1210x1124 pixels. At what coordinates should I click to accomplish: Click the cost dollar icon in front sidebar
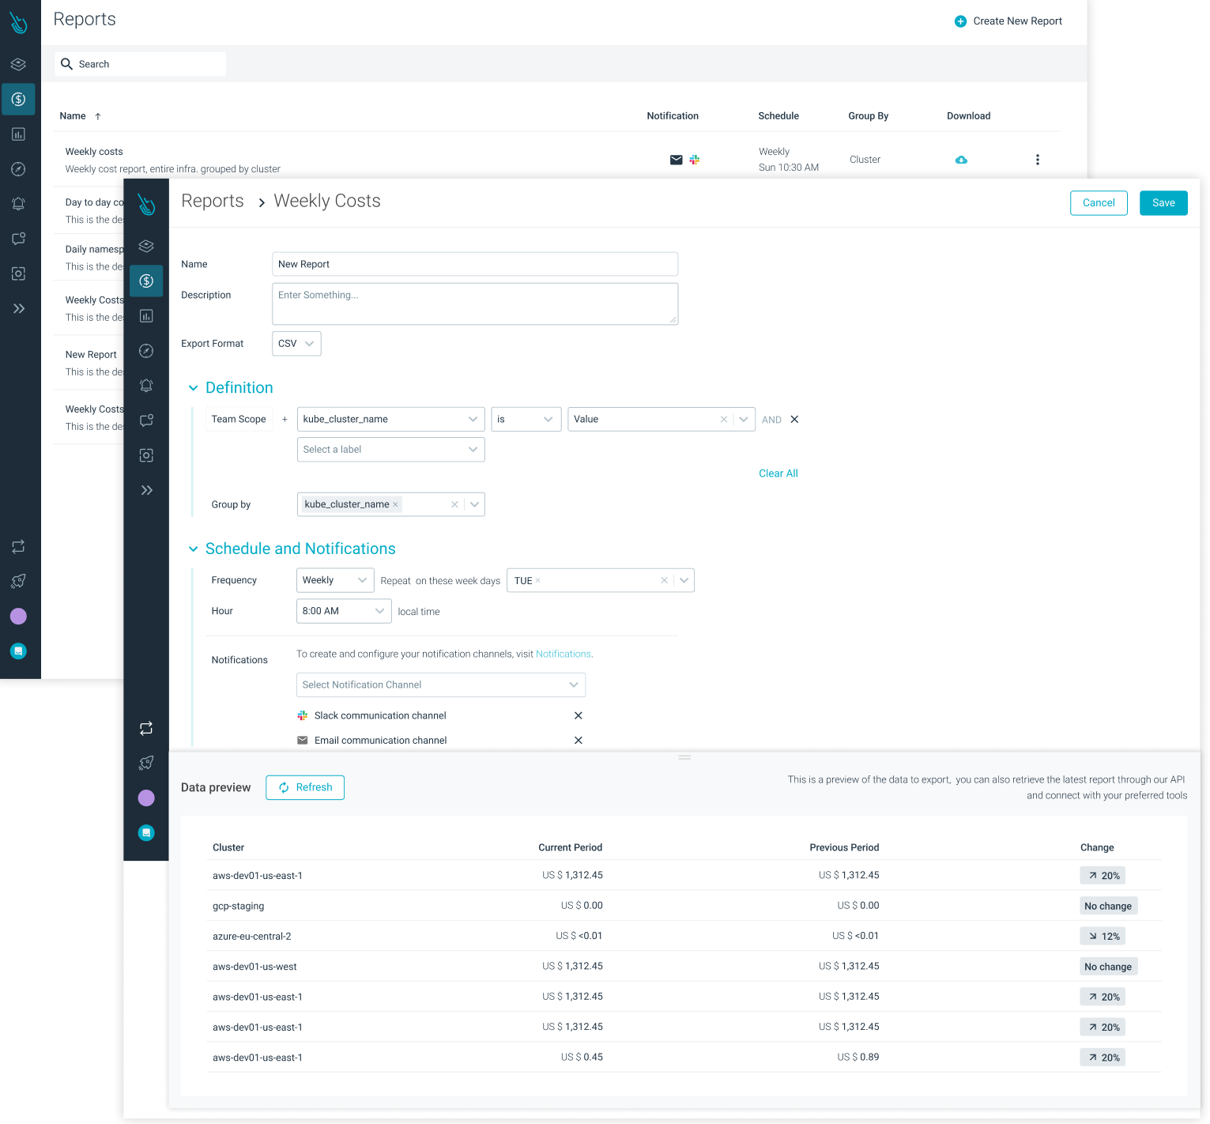(x=146, y=281)
